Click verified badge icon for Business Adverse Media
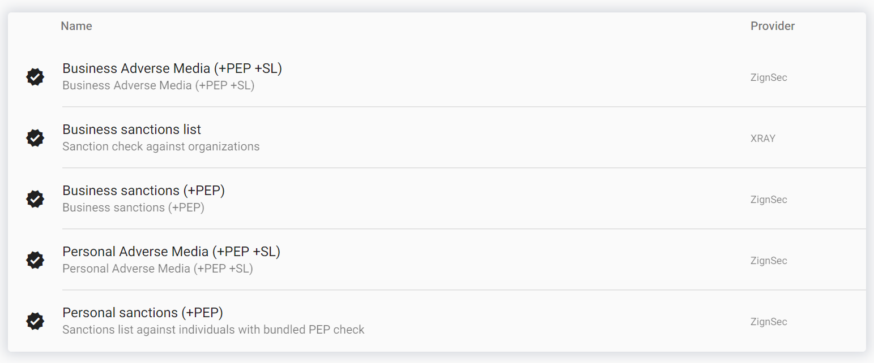874x363 pixels. point(35,77)
